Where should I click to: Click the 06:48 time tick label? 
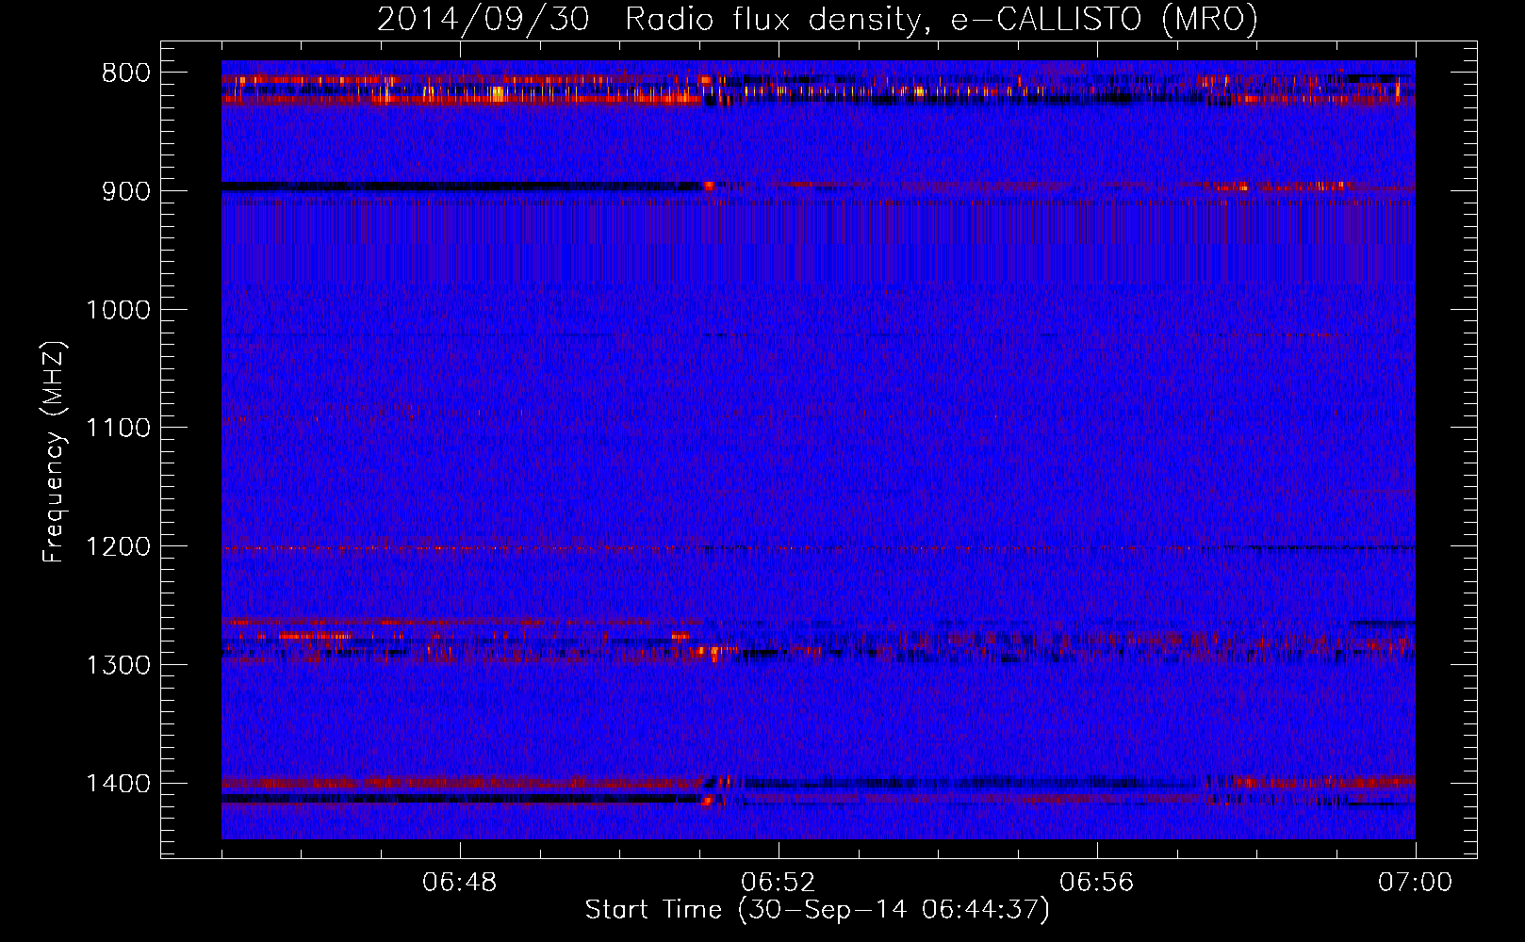coord(460,883)
